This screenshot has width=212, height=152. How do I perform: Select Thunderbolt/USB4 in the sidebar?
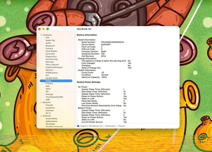[x=54, y=97]
